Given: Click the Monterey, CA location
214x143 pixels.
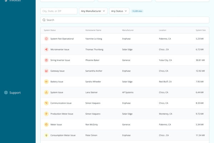Looking at the screenshot, I should coord(165,114).
